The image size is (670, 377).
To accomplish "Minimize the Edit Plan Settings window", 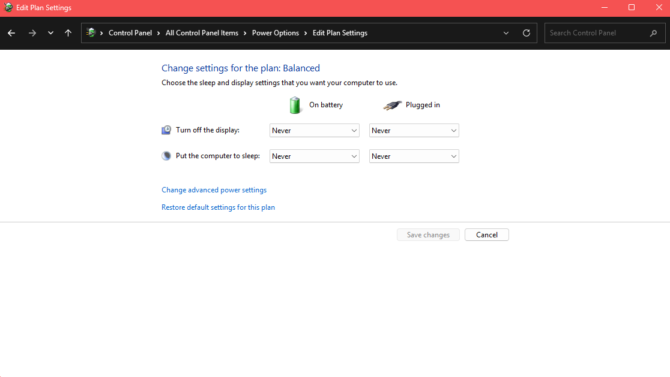I will [604, 8].
